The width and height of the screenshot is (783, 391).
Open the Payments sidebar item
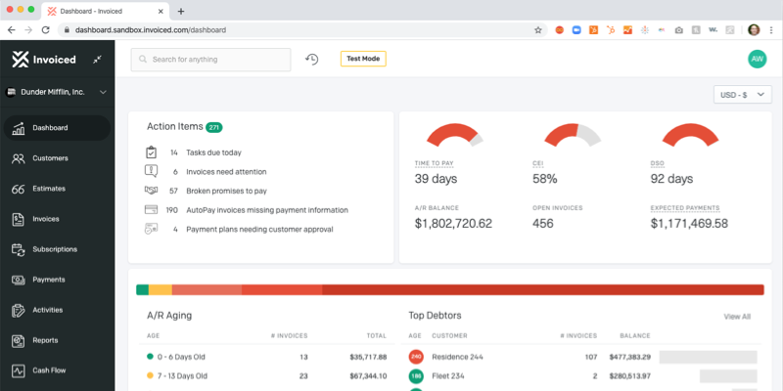coord(57,280)
